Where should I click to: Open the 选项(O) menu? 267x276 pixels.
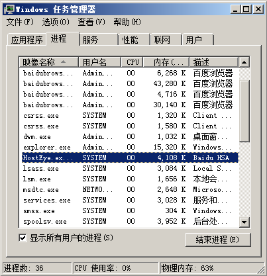56,22
